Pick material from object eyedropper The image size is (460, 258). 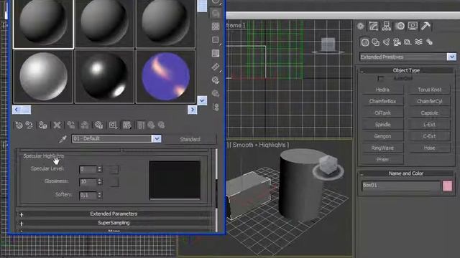coord(63,139)
